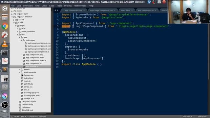Click the sidebar horizontal scrollbar
Screen dimensions: 210x118
point(29,114)
